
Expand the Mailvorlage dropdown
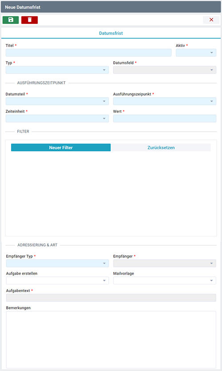[x=165, y=280]
